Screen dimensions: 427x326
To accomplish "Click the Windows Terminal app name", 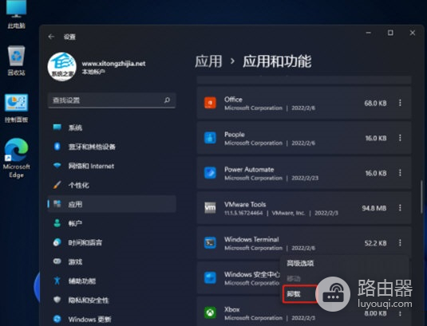I will pyautogui.click(x=251, y=239).
